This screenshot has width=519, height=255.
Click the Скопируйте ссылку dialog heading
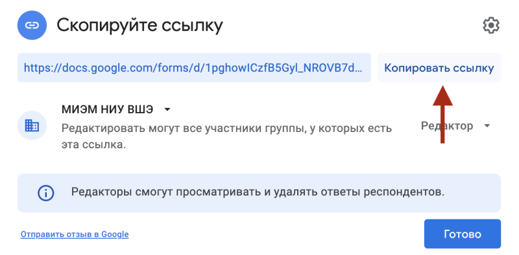click(x=139, y=25)
